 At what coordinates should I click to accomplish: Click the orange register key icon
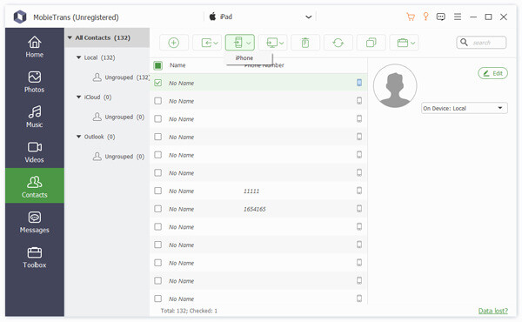tap(425, 17)
